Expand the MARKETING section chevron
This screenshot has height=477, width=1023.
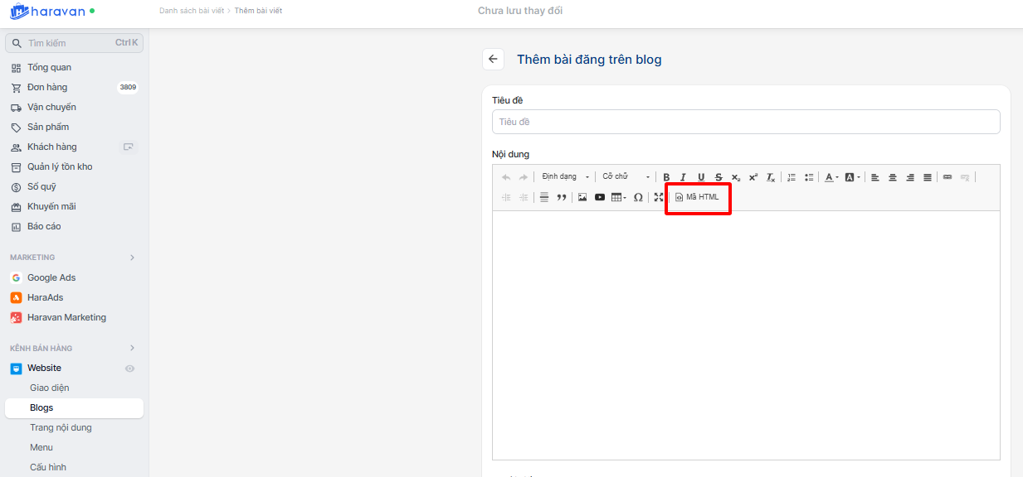[x=132, y=258]
